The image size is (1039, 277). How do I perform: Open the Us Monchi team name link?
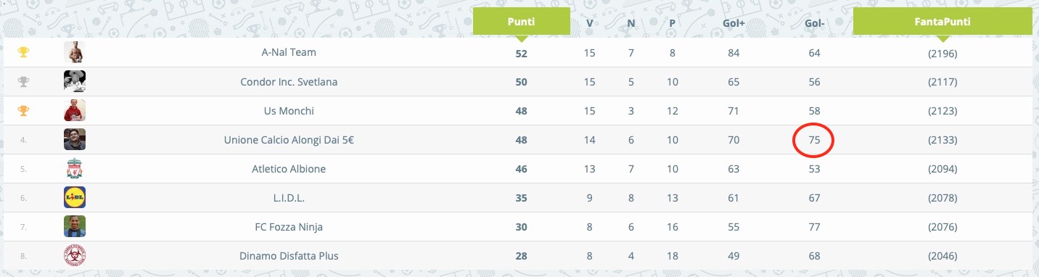click(x=289, y=111)
